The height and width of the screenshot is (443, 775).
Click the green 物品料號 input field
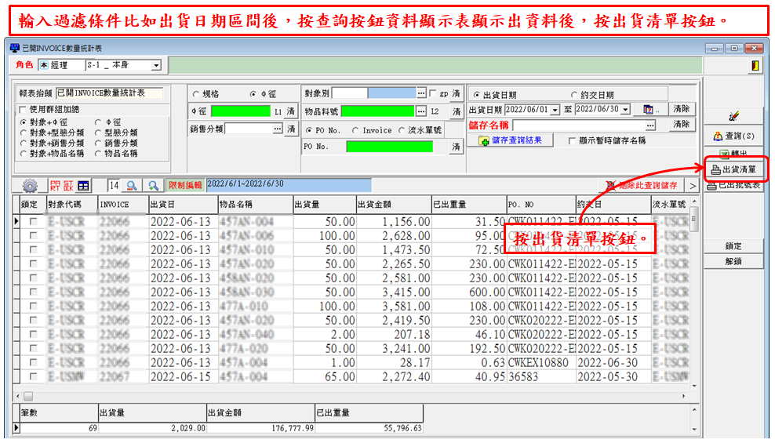[377, 111]
